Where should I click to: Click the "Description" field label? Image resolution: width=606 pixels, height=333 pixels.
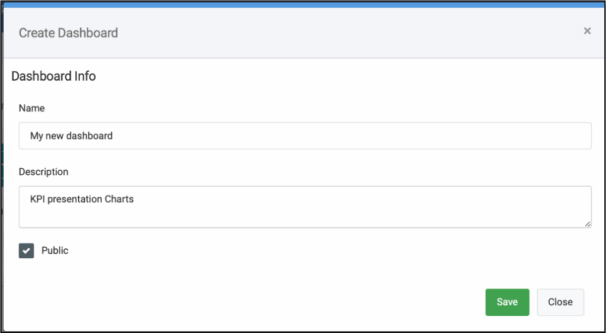pyautogui.click(x=44, y=172)
